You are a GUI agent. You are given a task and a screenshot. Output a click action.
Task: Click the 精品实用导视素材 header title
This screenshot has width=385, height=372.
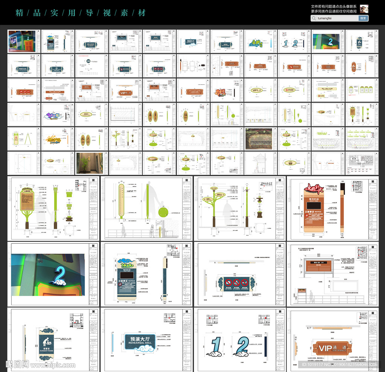tap(80, 13)
